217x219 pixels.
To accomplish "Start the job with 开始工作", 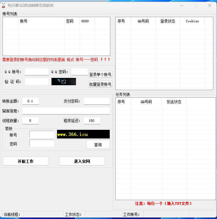I will coord(26,161).
